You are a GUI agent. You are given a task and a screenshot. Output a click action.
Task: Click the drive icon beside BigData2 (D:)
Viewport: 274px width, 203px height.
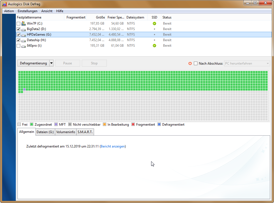23,29
